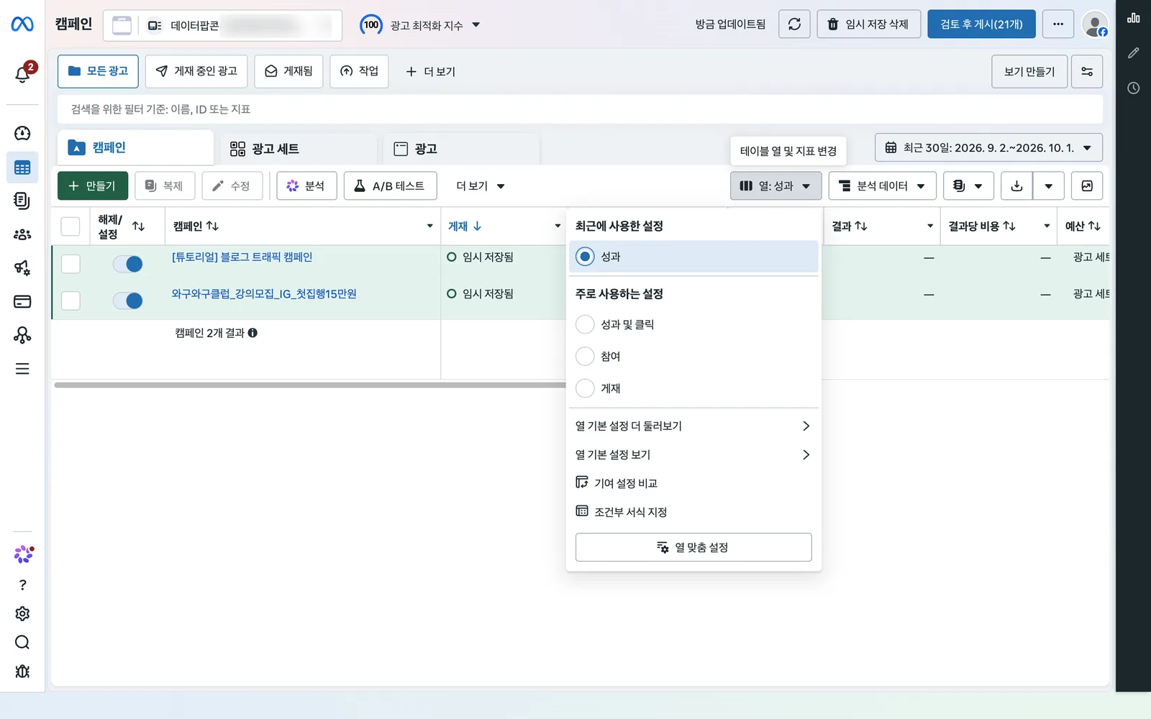Viewport: 1151px width, 719px height.
Task: Open the history clock icon on right rail
Action: pos(1134,88)
